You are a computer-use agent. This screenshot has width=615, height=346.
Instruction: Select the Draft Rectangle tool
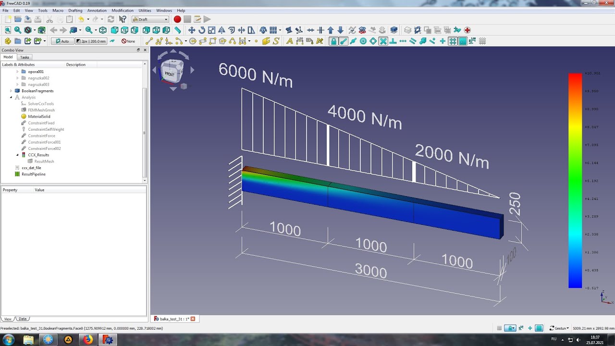coord(213,41)
